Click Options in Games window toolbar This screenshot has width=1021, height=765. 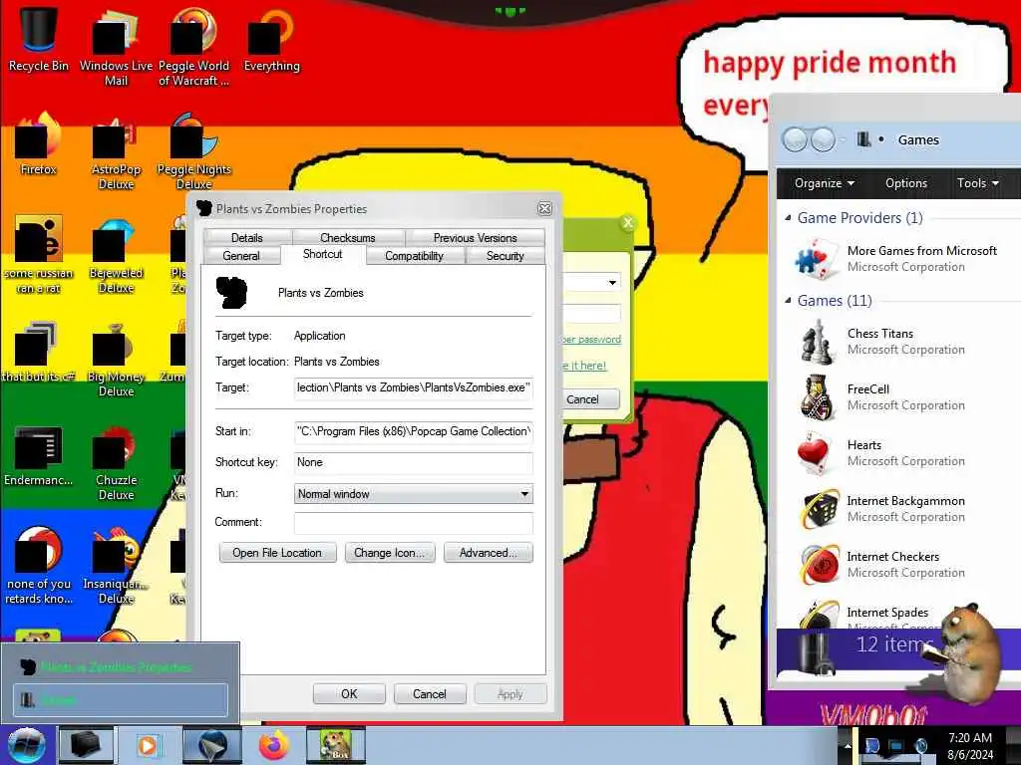(905, 183)
